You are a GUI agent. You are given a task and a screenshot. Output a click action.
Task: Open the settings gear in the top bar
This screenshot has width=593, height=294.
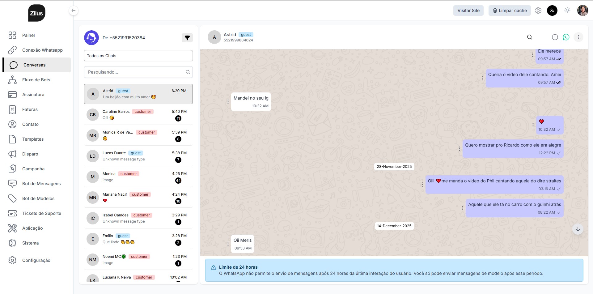tap(538, 10)
